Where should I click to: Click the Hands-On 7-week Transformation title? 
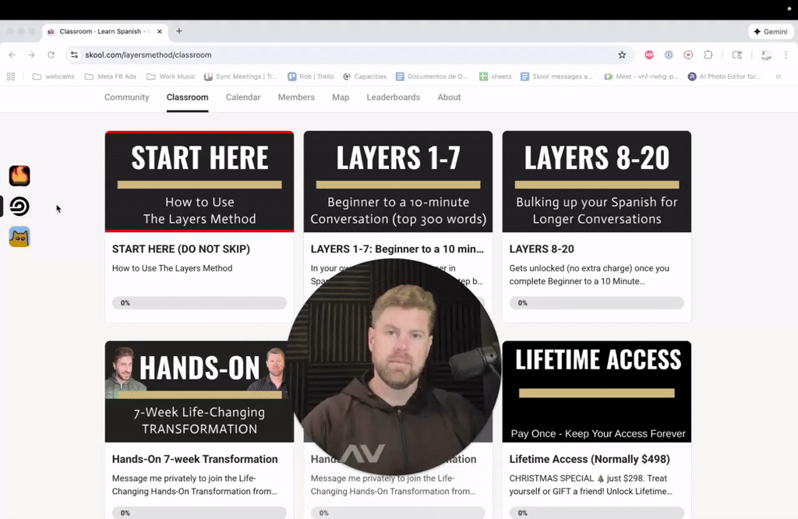pos(195,459)
